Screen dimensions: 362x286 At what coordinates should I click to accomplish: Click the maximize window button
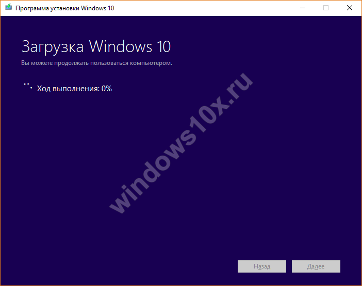coord(326,8)
